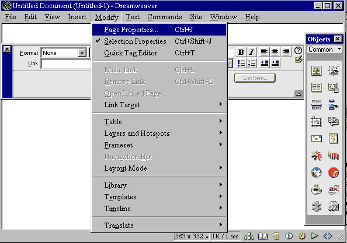Expand the Templates submenu

click(159, 197)
